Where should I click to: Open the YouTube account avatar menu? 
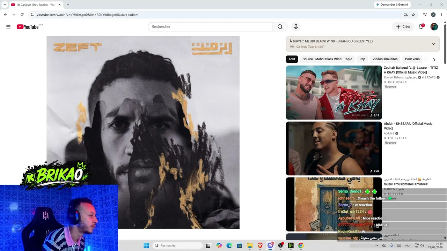(434, 27)
